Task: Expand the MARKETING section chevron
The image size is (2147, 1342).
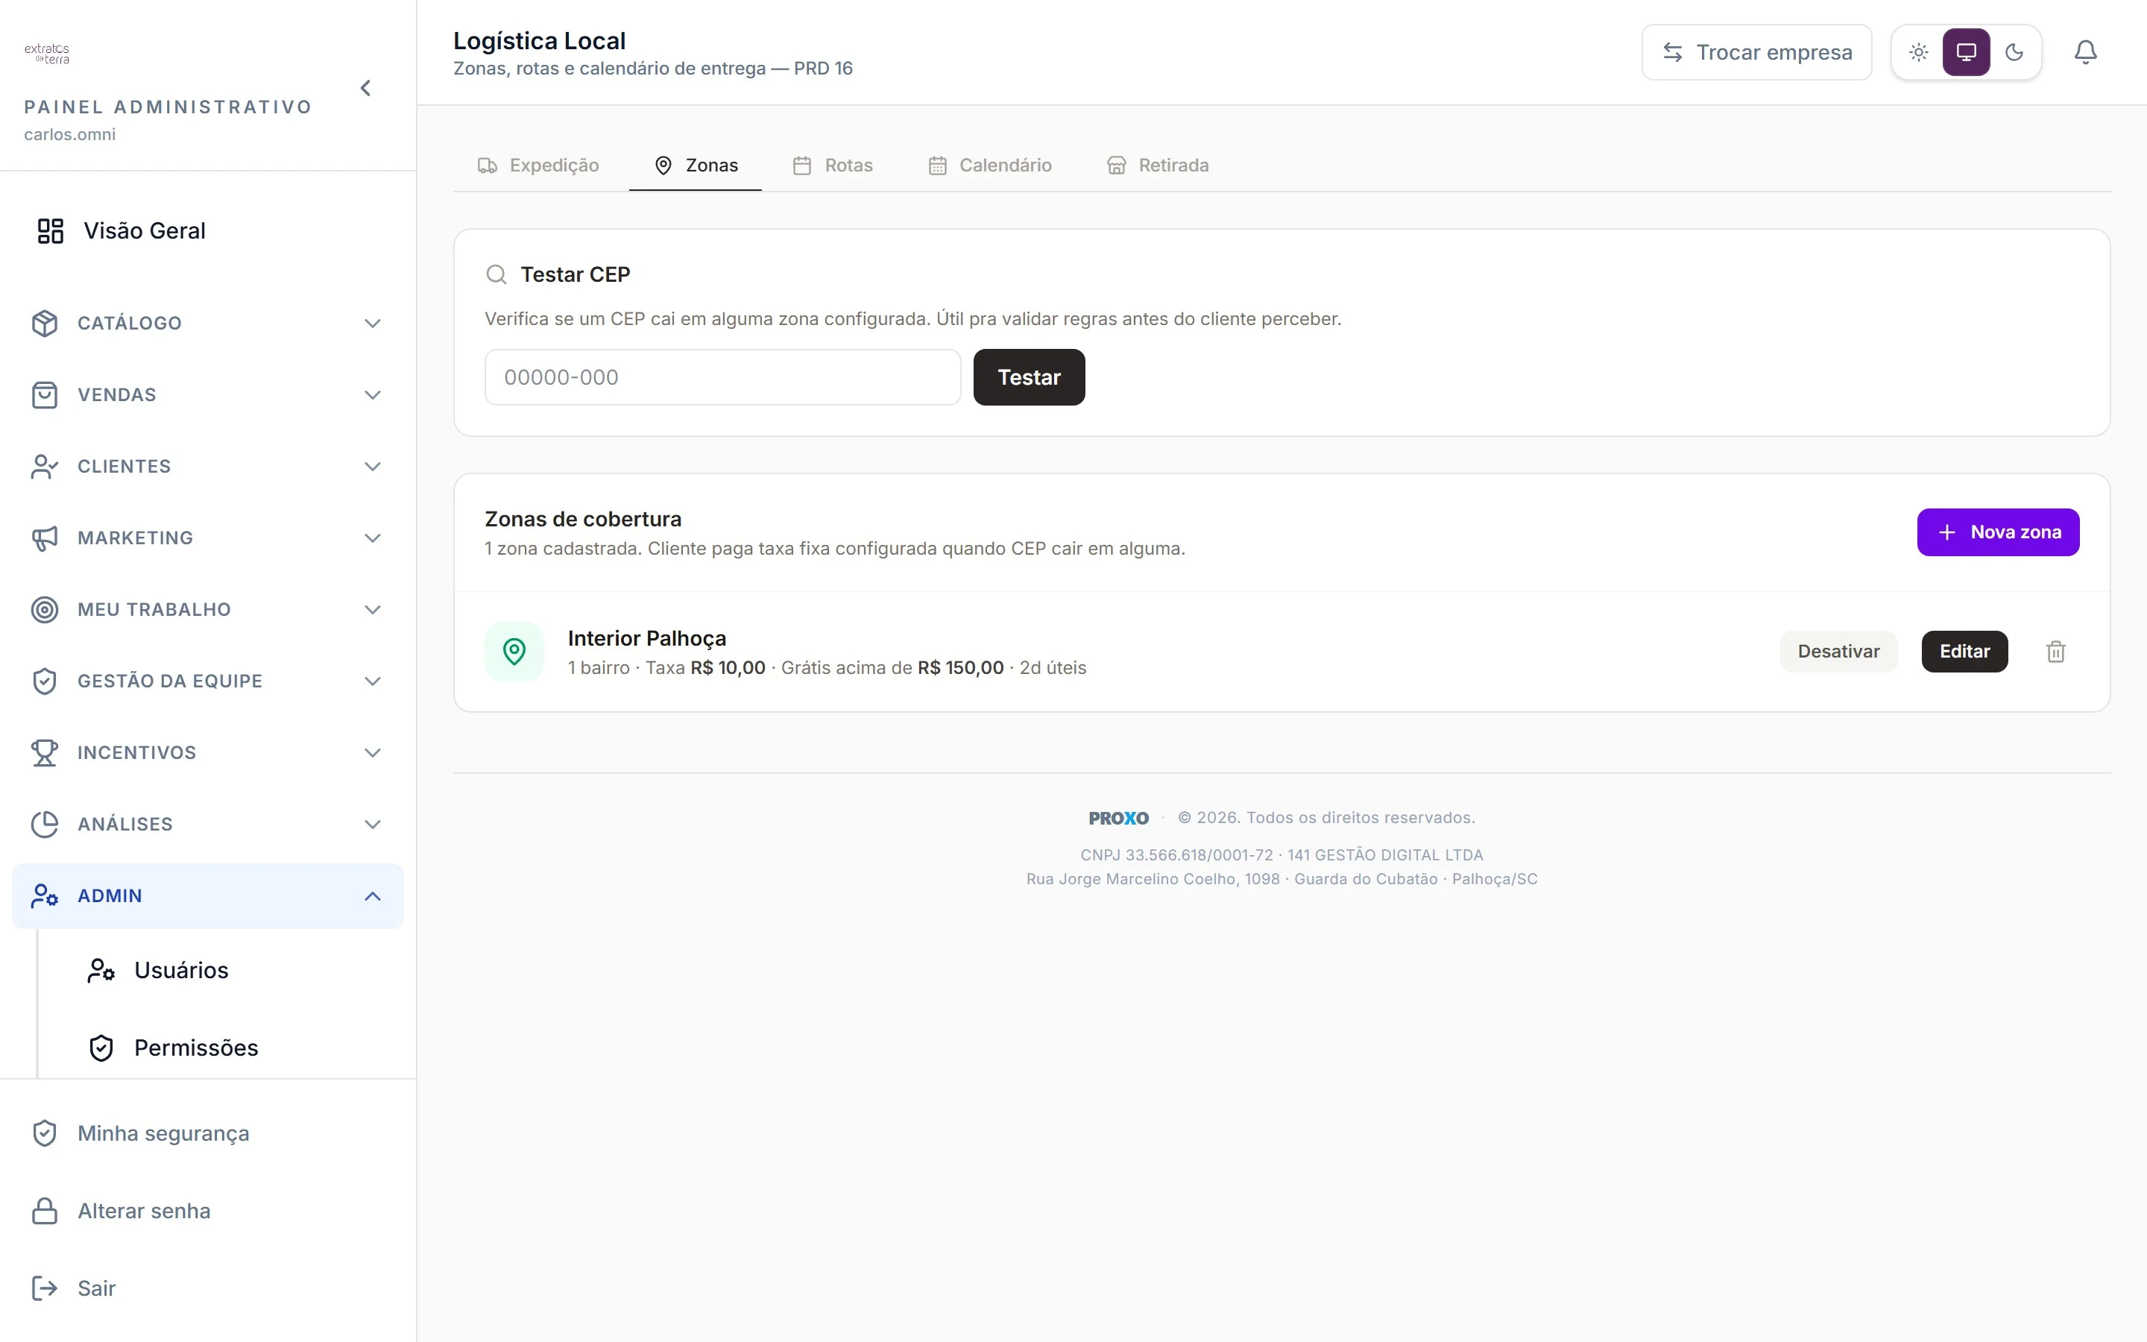Action: (x=373, y=538)
